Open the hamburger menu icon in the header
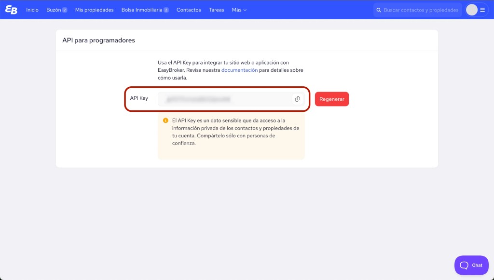The height and width of the screenshot is (280, 494). 482,10
